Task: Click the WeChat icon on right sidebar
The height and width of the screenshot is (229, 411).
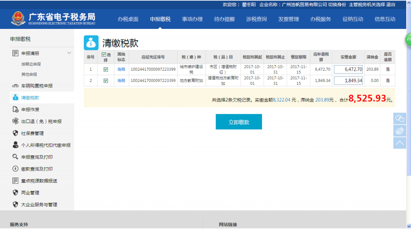Action: click(x=400, y=119)
